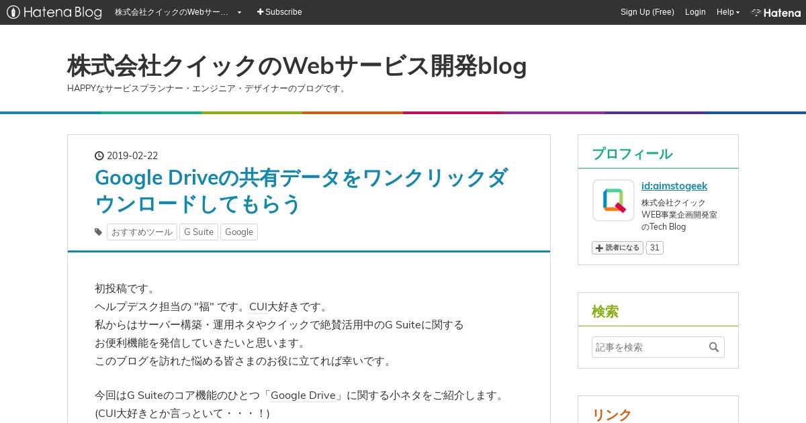Expand the blog name dropdown arrow
This screenshot has width=806, height=423.
pos(239,12)
